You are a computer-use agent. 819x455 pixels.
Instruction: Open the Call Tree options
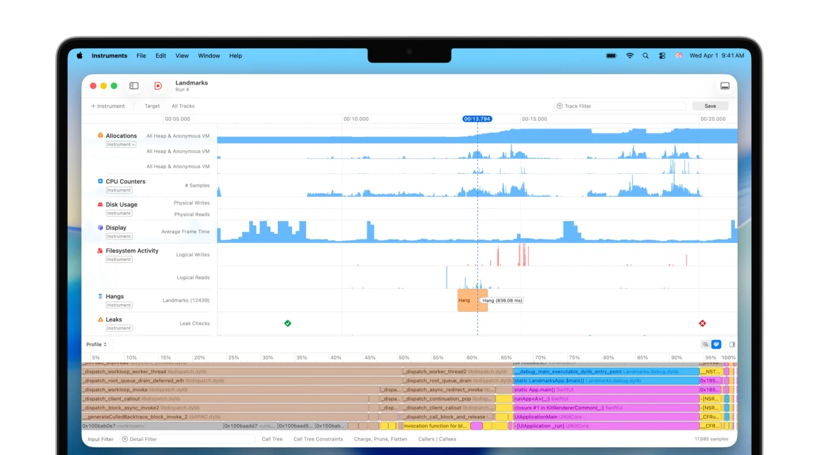coord(272,439)
